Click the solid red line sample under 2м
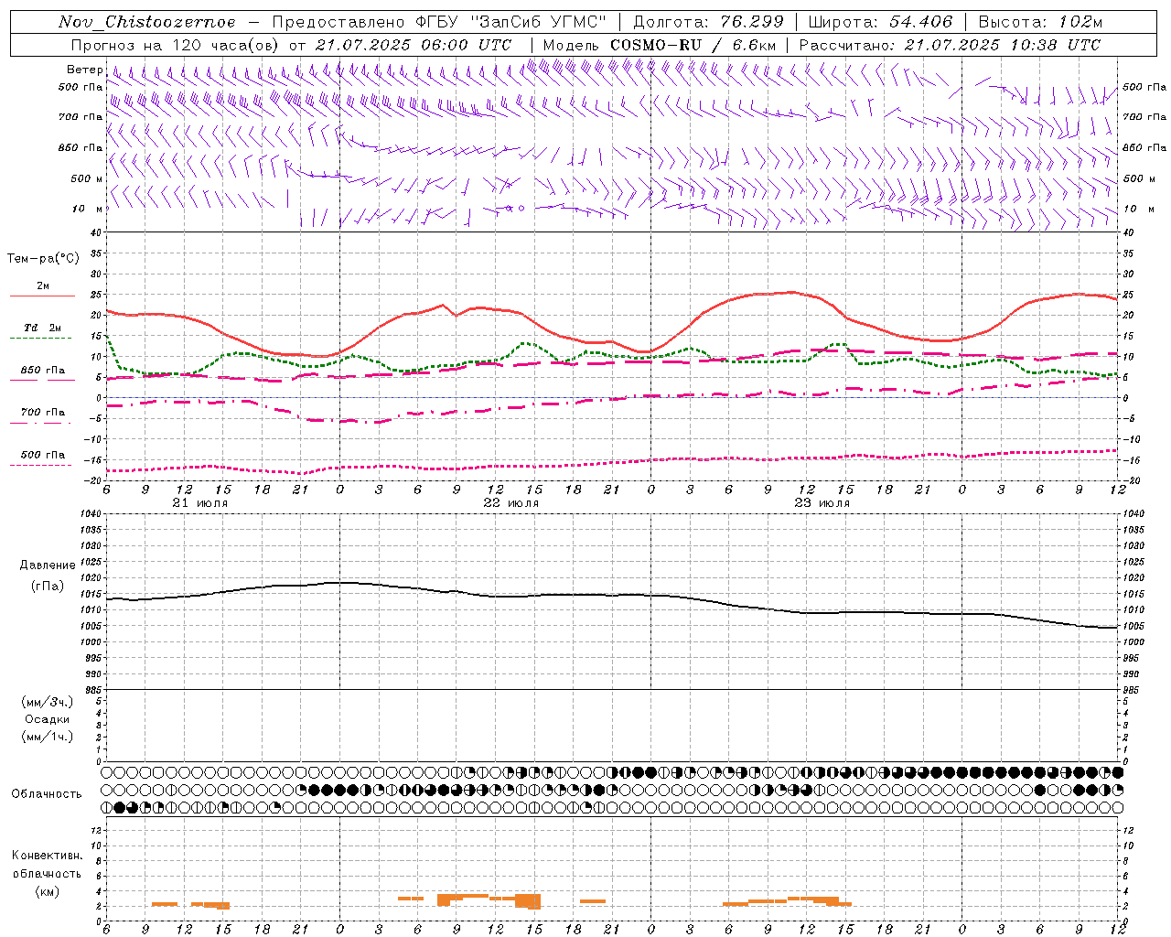The image size is (1171, 937). tap(42, 296)
